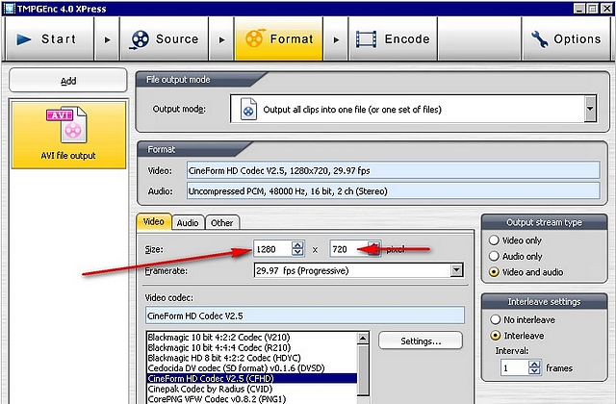Click the Video format summary field
The height and width of the screenshot is (404, 616).
[x=393, y=170]
